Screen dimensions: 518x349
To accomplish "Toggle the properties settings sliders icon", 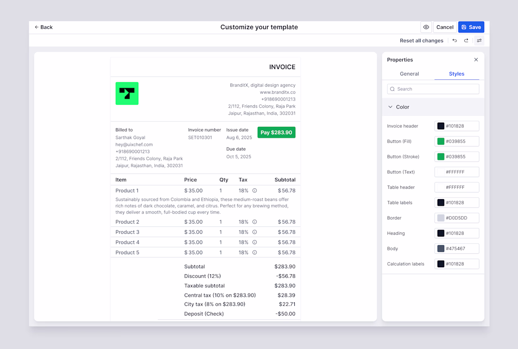I will click(479, 40).
